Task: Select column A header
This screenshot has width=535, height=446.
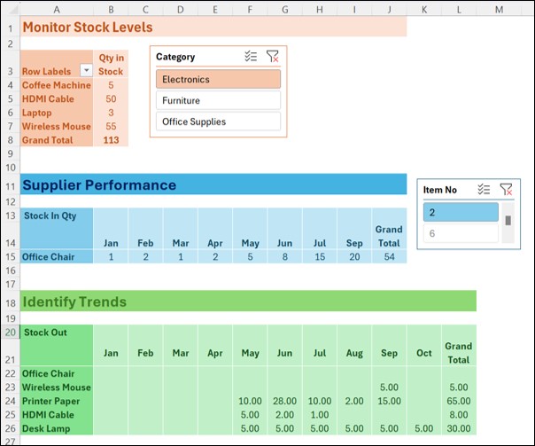Action: click(x=56, y=9)
